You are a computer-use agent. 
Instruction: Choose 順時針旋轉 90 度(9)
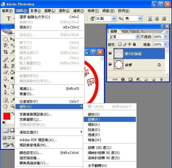coord(110,153)
